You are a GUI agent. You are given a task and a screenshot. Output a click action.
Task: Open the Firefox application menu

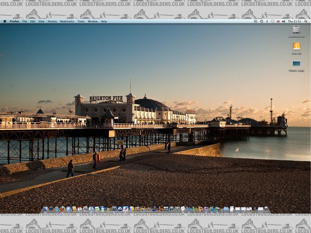(x=15, y=21)
